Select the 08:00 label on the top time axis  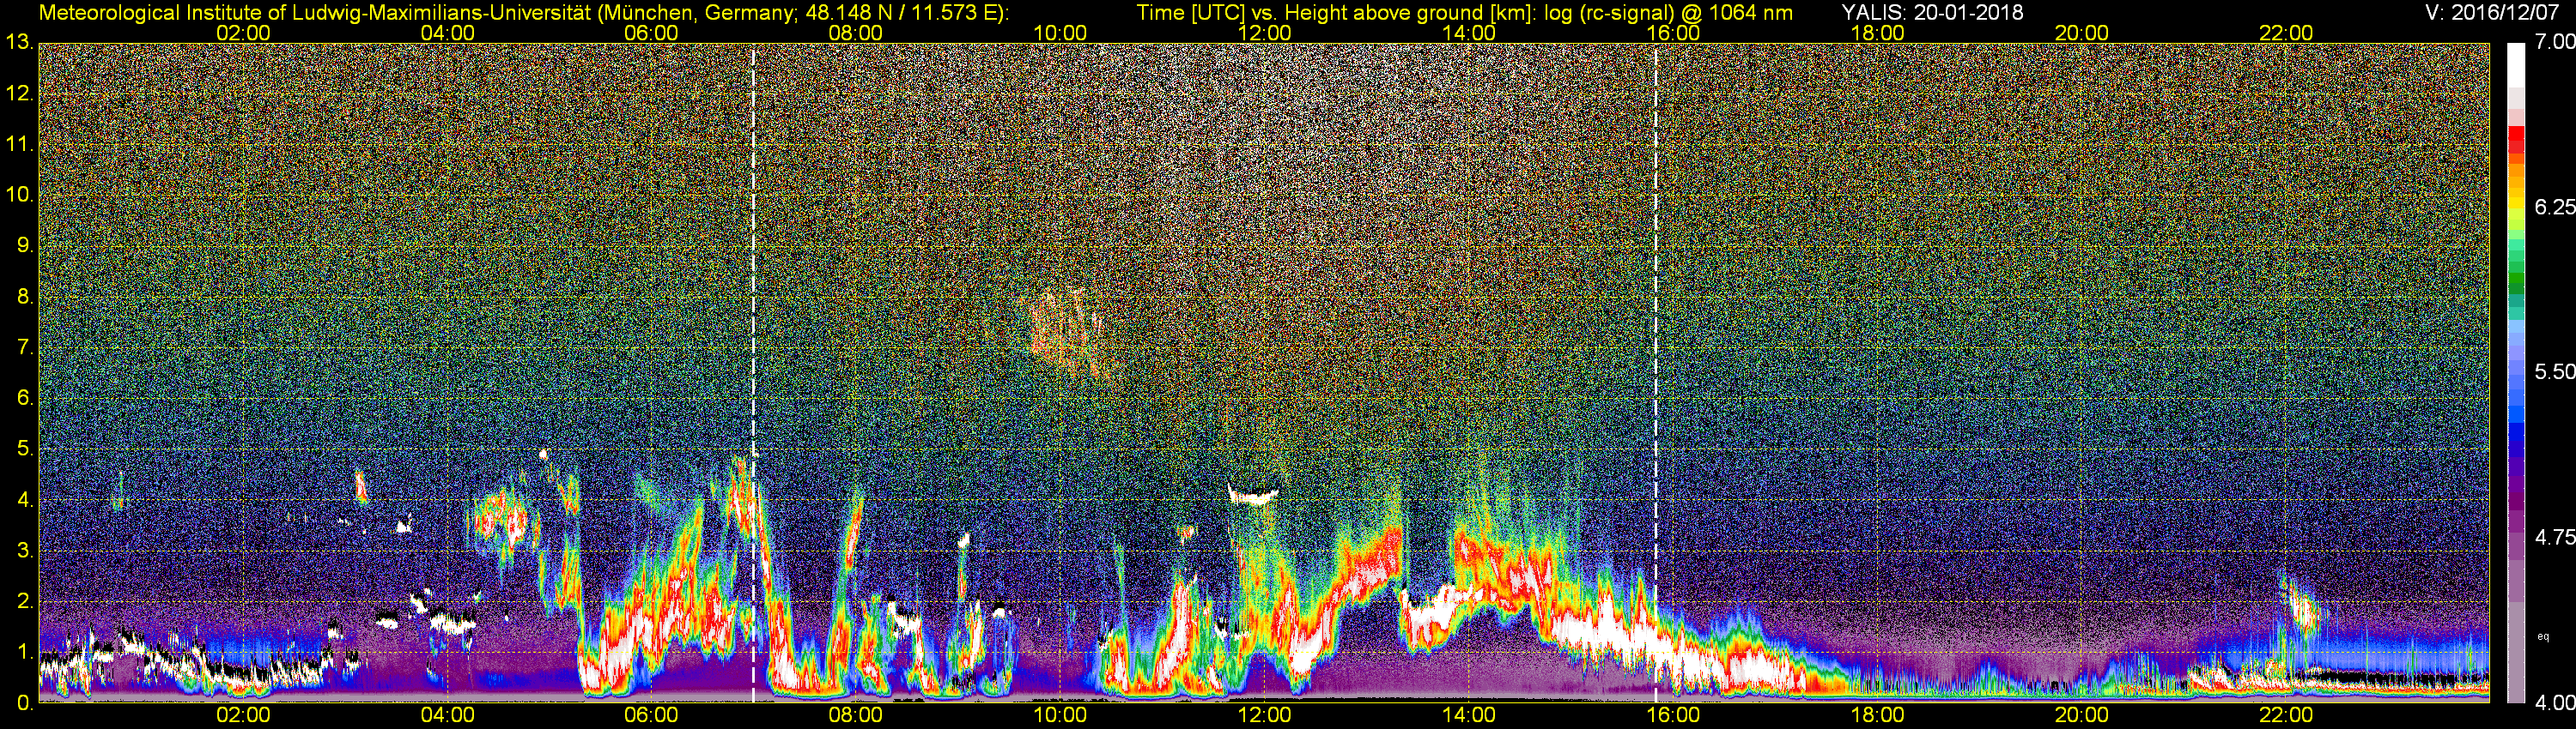point(856,33)
